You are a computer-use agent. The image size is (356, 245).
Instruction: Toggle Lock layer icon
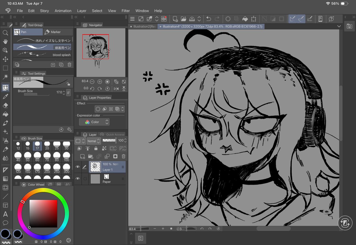click(96, 148)
